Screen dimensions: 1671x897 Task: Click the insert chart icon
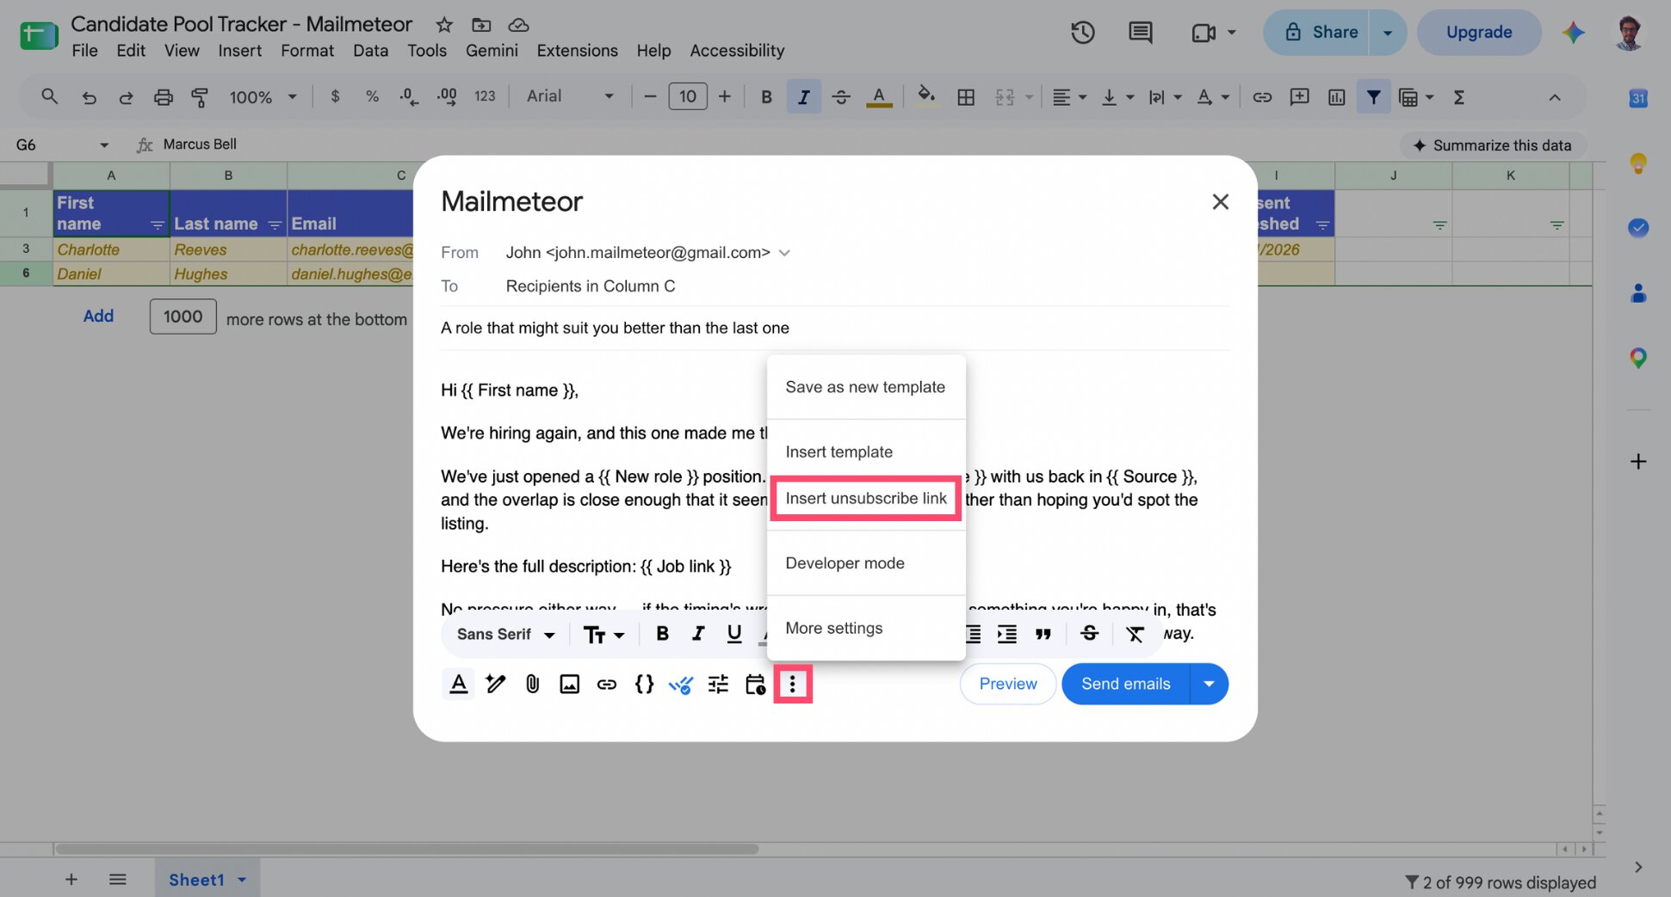[x=1336, y=97]
